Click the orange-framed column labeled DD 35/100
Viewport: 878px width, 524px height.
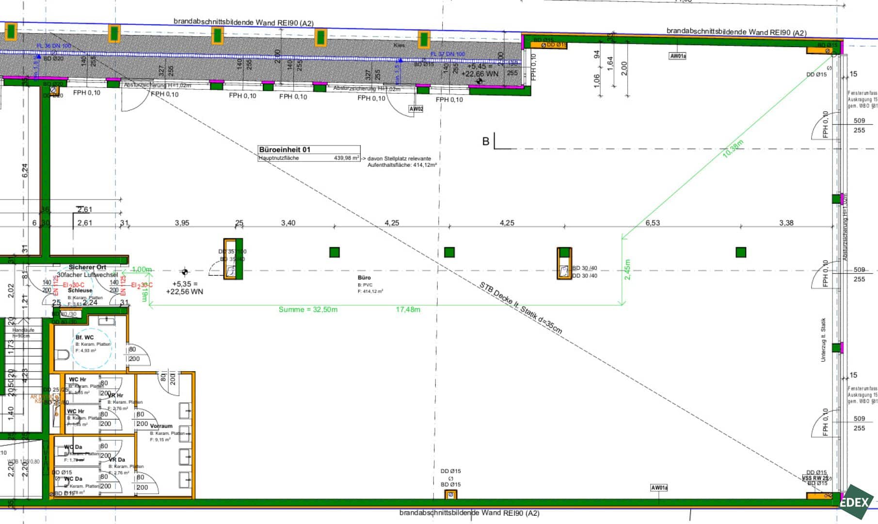tap(233, 259)
